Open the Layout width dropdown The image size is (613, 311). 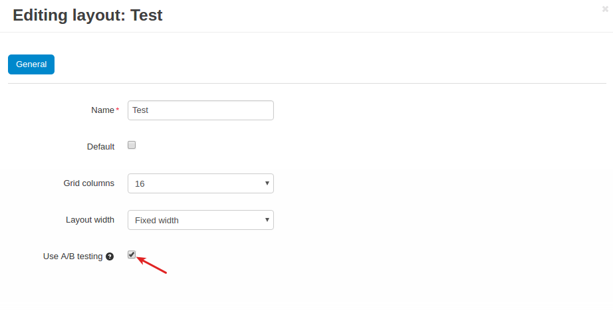pos(201,220)
